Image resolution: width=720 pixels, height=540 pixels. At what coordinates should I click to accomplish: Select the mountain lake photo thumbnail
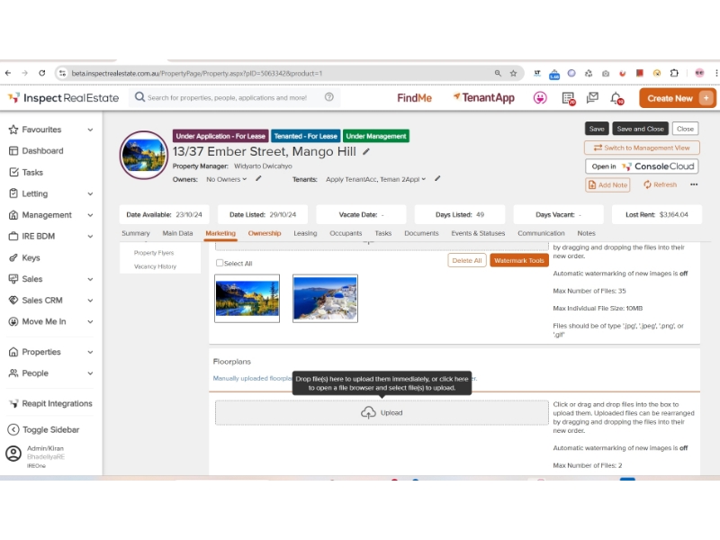tap(247, 298)
